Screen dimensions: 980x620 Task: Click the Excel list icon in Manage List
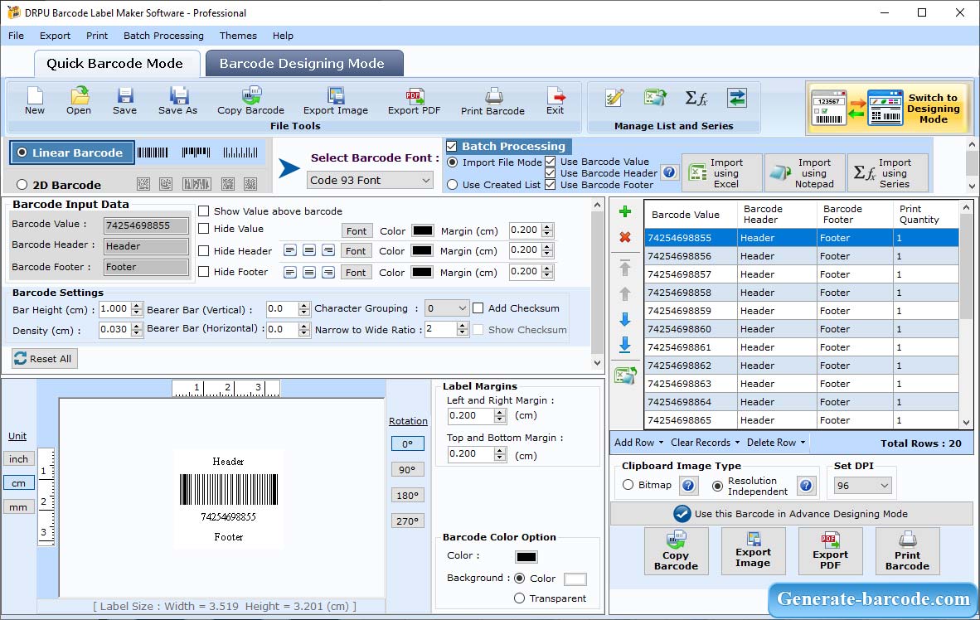point(655,98)
